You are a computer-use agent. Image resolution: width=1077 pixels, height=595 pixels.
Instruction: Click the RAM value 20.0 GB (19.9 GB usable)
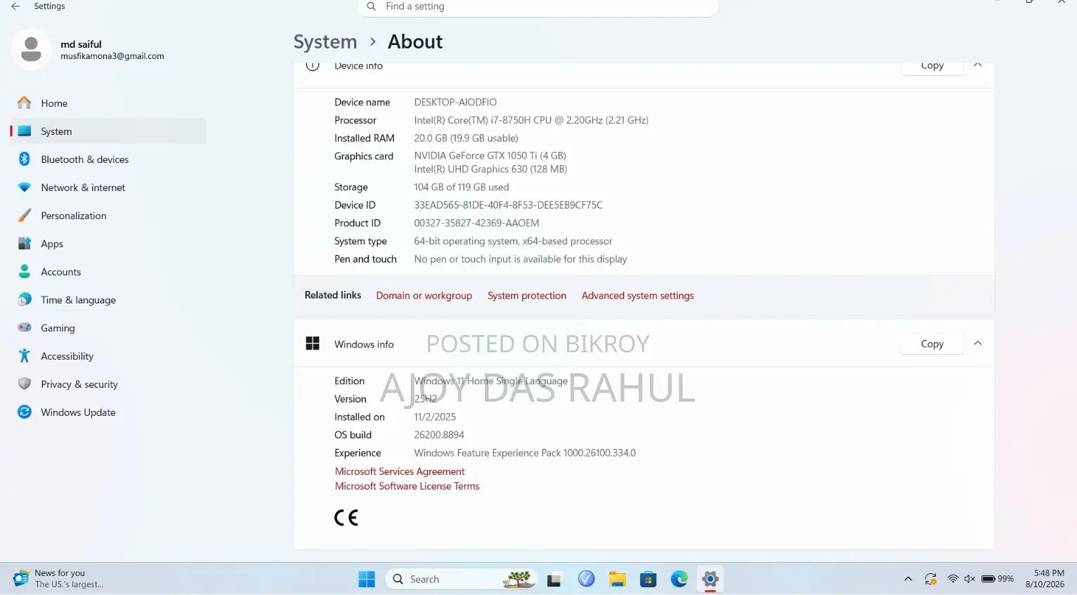click(466, 138)
